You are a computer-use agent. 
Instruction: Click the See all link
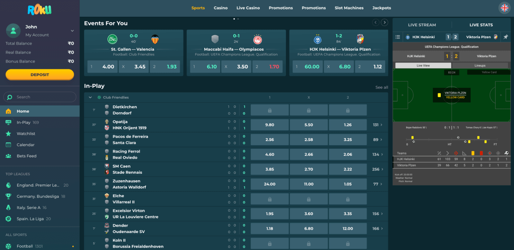click(x=382, y=87)
